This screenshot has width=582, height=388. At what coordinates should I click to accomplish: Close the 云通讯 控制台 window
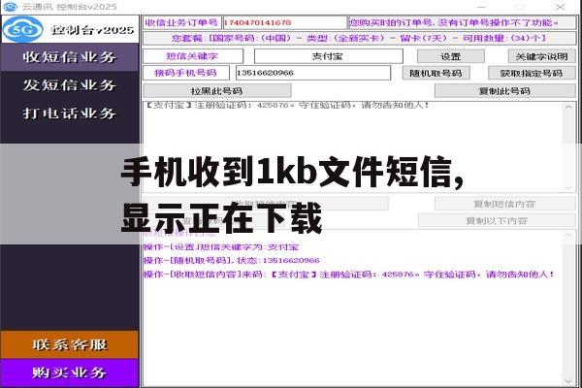[560, 7]
